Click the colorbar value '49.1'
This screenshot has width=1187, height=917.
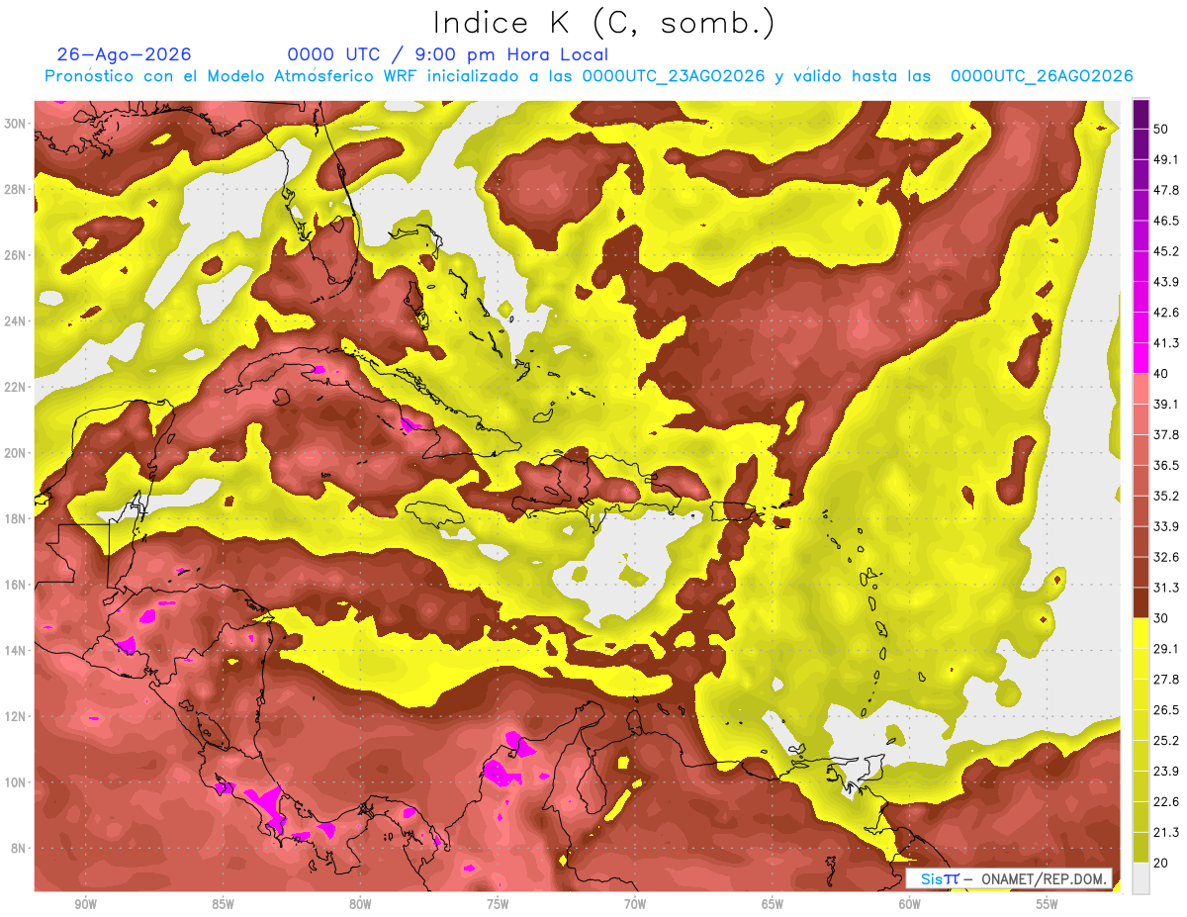pos(1166,159)
